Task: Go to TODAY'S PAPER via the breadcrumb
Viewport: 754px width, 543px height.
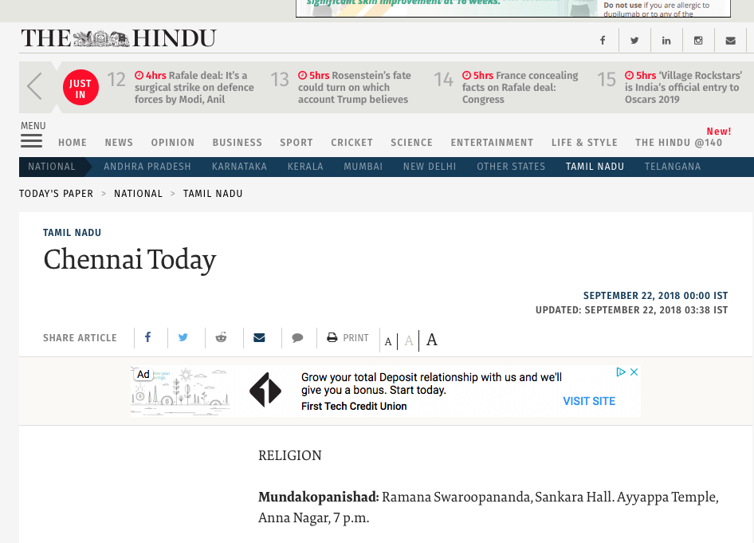Action: (x=56, y=193)
